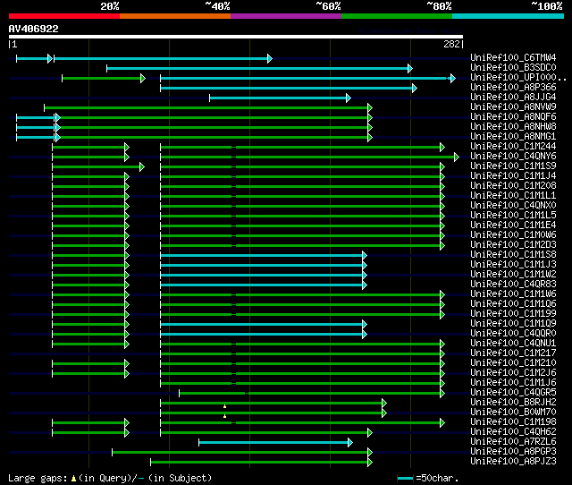
Task: Click the UniRef100_C1M198 label
Action: click(513, 422)
